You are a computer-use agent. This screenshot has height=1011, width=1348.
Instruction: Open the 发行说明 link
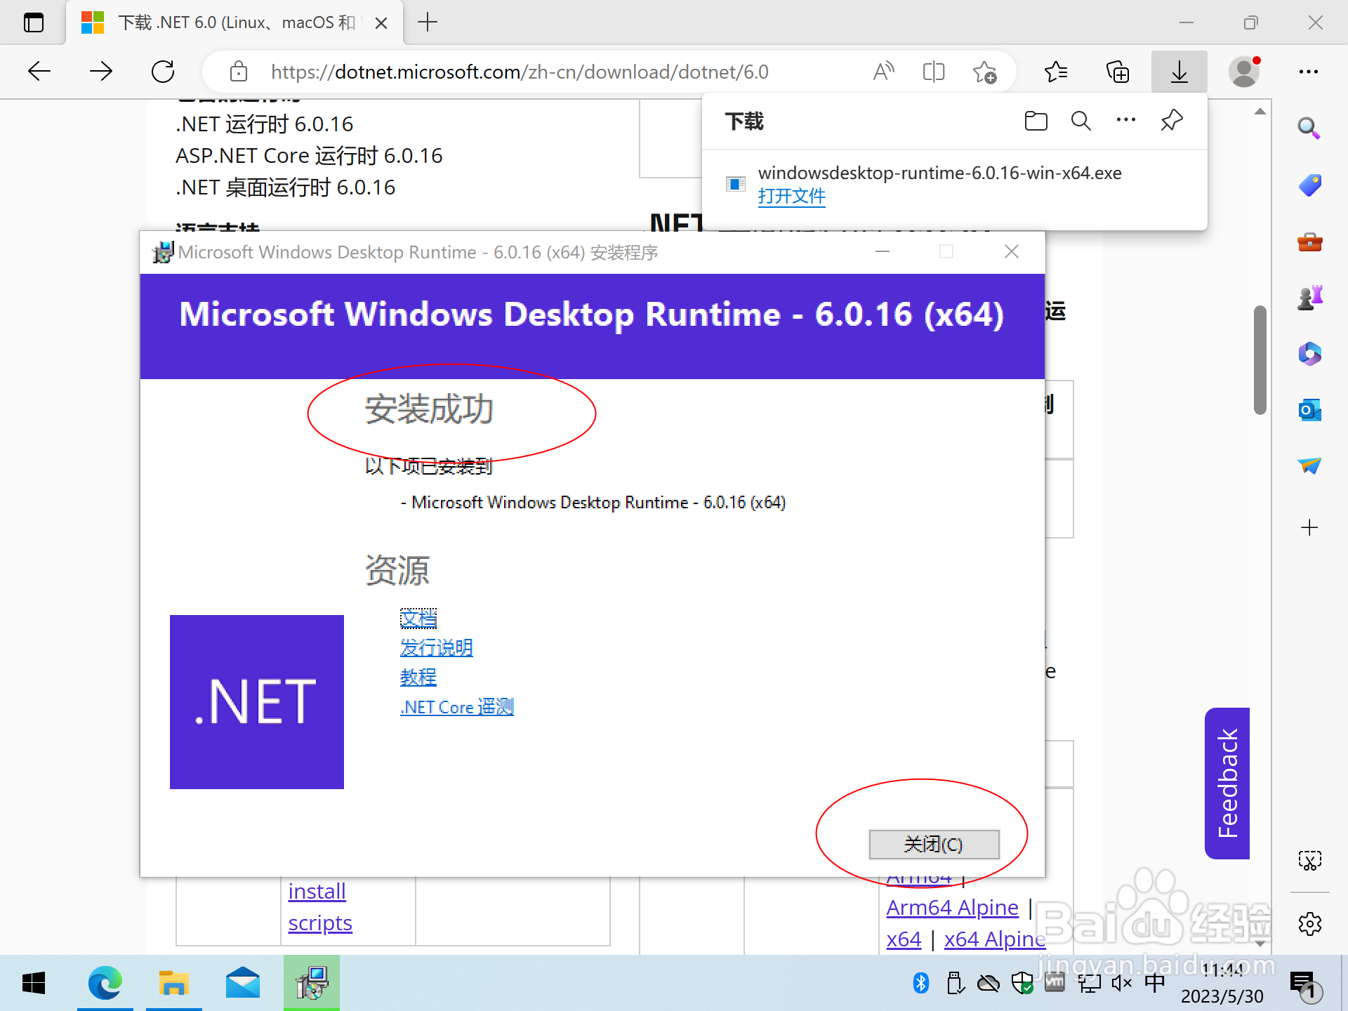[x=436, y=648]
